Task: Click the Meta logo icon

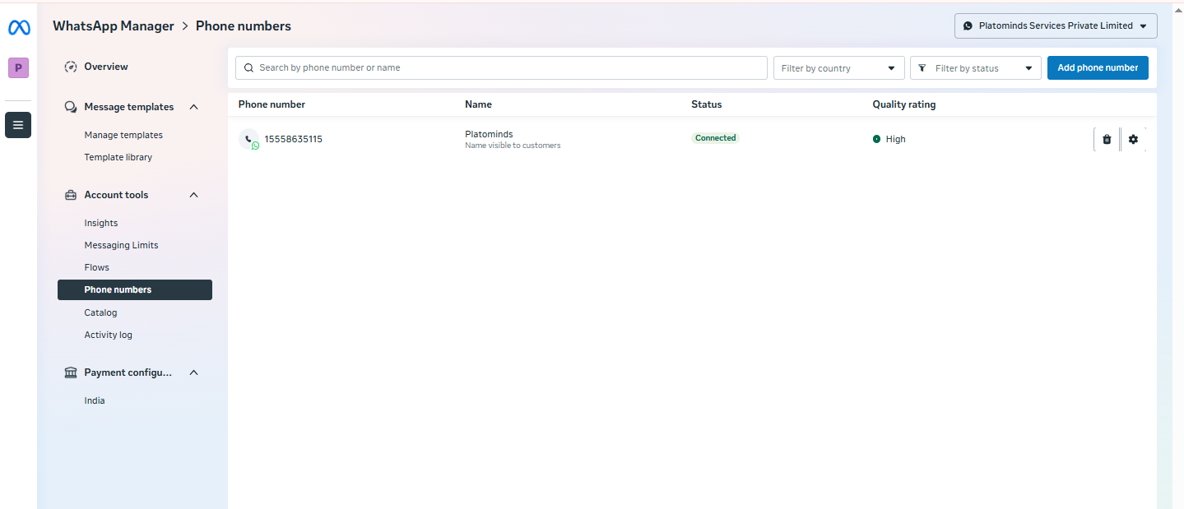Action: coord(19,28)
